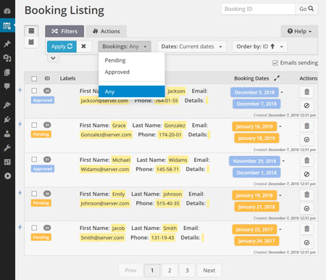Open the Help dropdown menu
Viewport: 326px width, 280px height.
point(299,31)
